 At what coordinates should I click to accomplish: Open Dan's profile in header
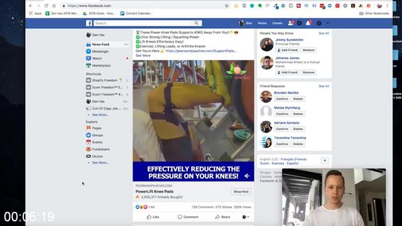pyautogui.click(x=246, y=23)
